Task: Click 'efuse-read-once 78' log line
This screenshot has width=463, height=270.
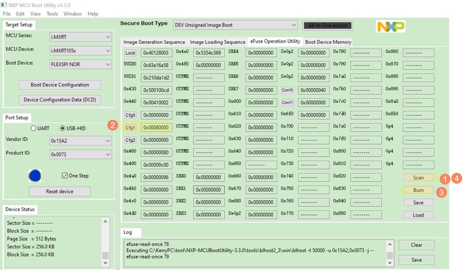Action: click(x=148, y=244)
